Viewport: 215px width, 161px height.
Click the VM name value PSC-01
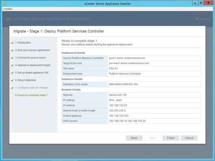[113, 68]
